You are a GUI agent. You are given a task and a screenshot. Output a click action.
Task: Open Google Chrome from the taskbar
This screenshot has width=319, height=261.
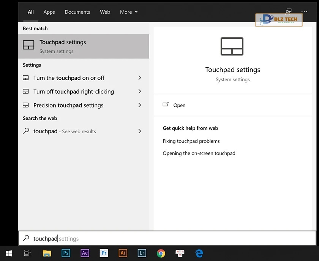click(161, 253)
